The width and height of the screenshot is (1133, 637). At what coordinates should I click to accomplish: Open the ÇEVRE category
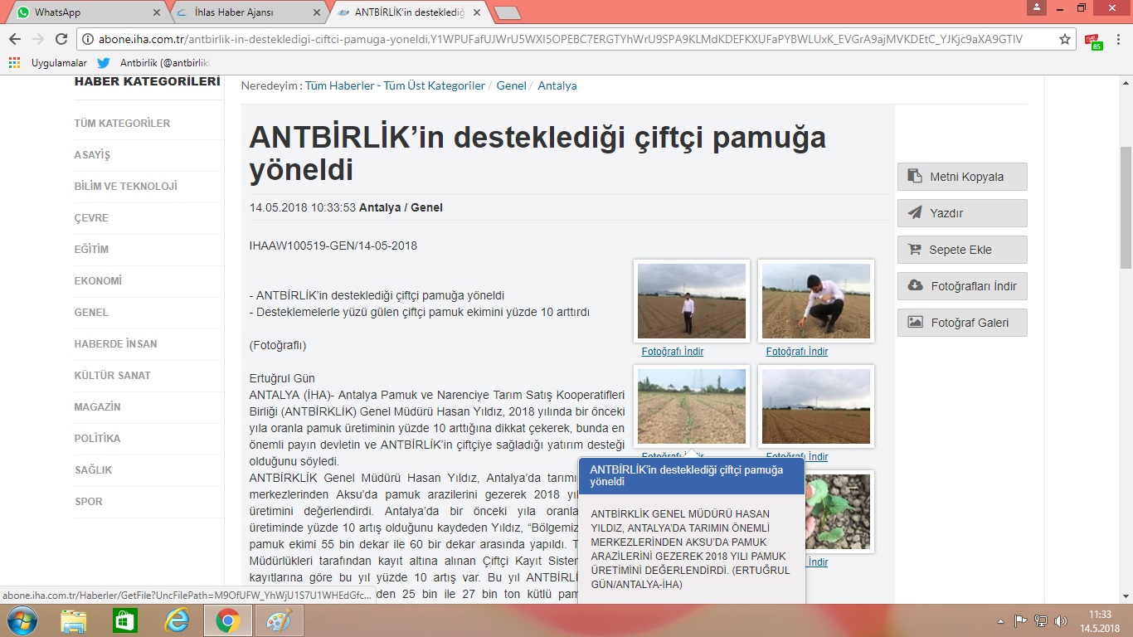[x=91, y=218]
